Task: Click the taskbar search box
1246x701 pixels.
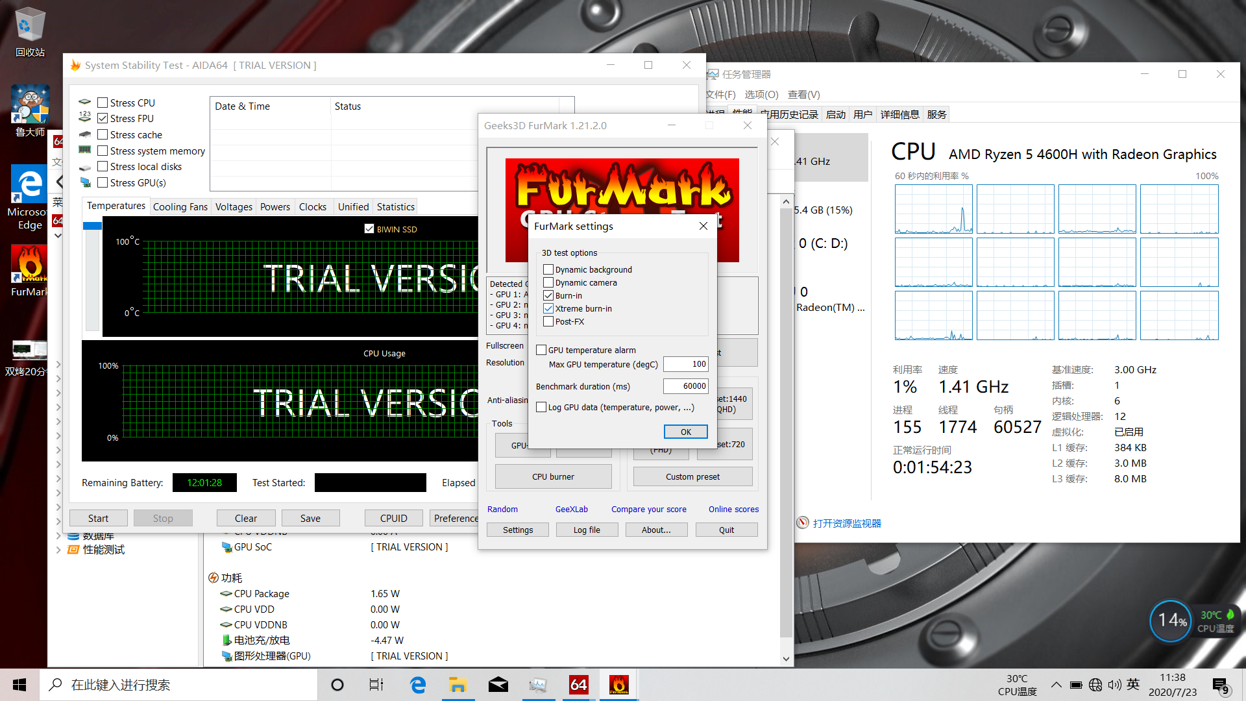Action: [x=179, y=685]
